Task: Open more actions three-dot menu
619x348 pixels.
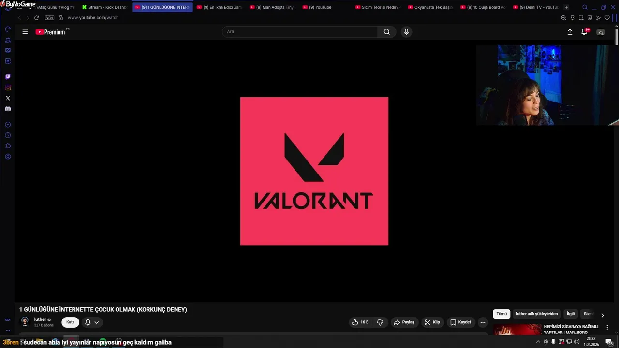Action: pyautogui.click(x=483, y=322)
